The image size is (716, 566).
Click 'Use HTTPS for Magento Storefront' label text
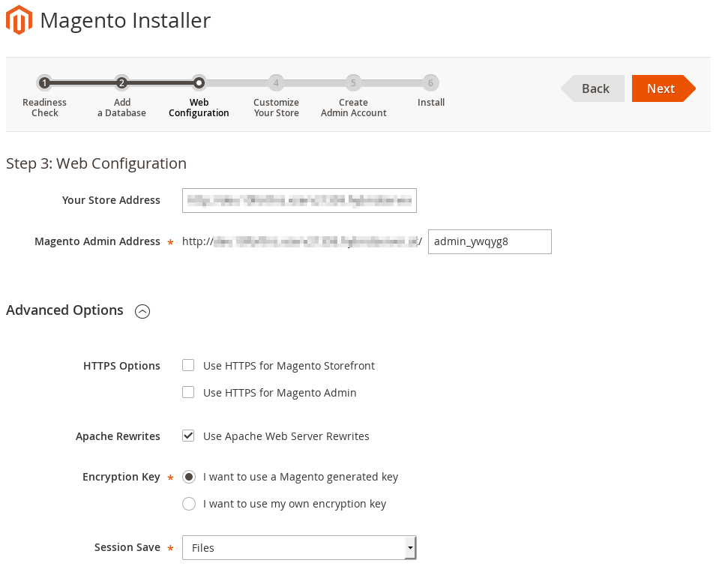pos(289,366)
